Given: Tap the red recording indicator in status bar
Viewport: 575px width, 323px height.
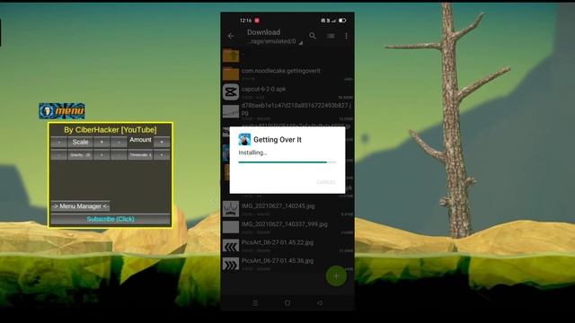Looking at the screenshot, I should 257,21.
